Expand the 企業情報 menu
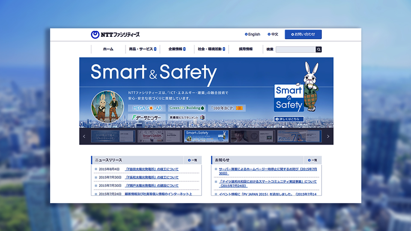The image size is (411, 231). coord(177,49)
